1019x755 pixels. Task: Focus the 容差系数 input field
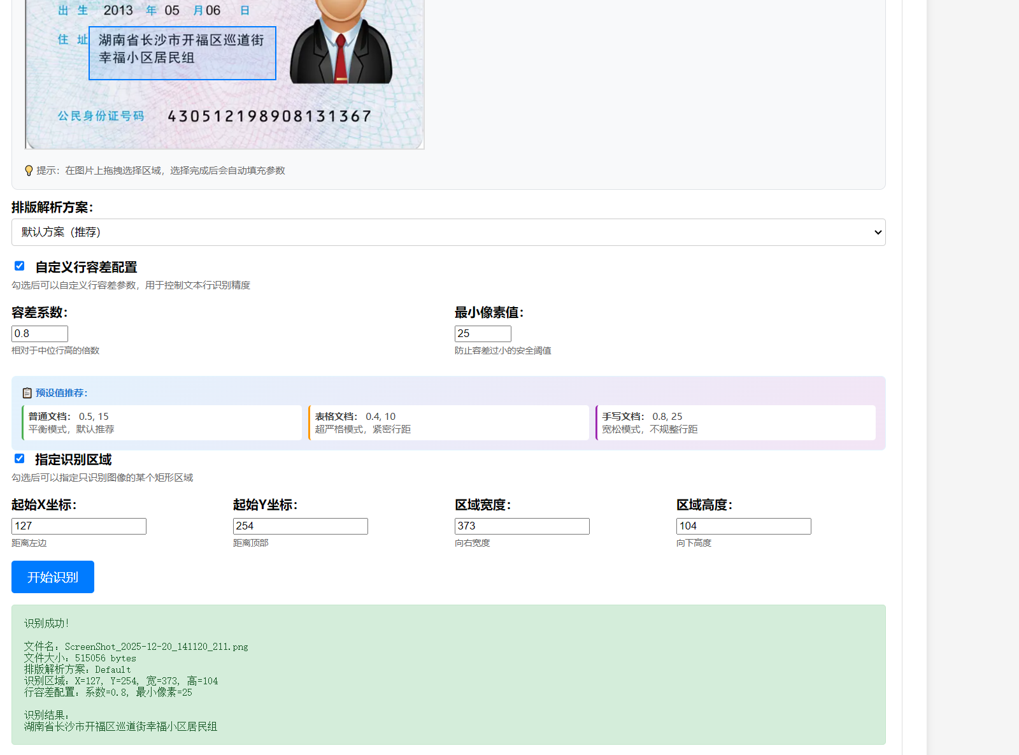click(x=39, y=334)
